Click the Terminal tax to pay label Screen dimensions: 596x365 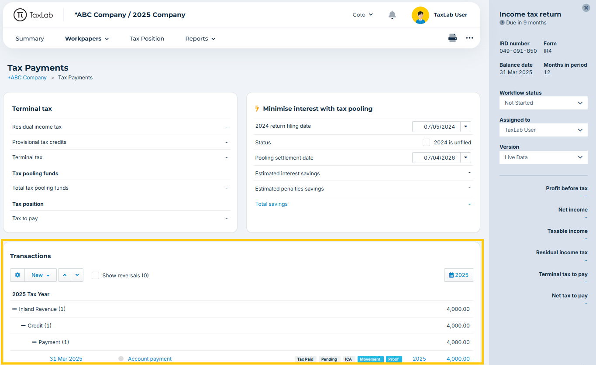(x=563, y=274)
